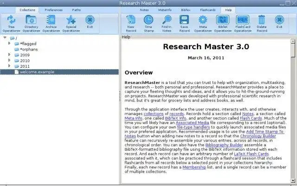This screenshot has height=186, width=297.
Task: Open the Paths tab
Action: tap(76, 10)
